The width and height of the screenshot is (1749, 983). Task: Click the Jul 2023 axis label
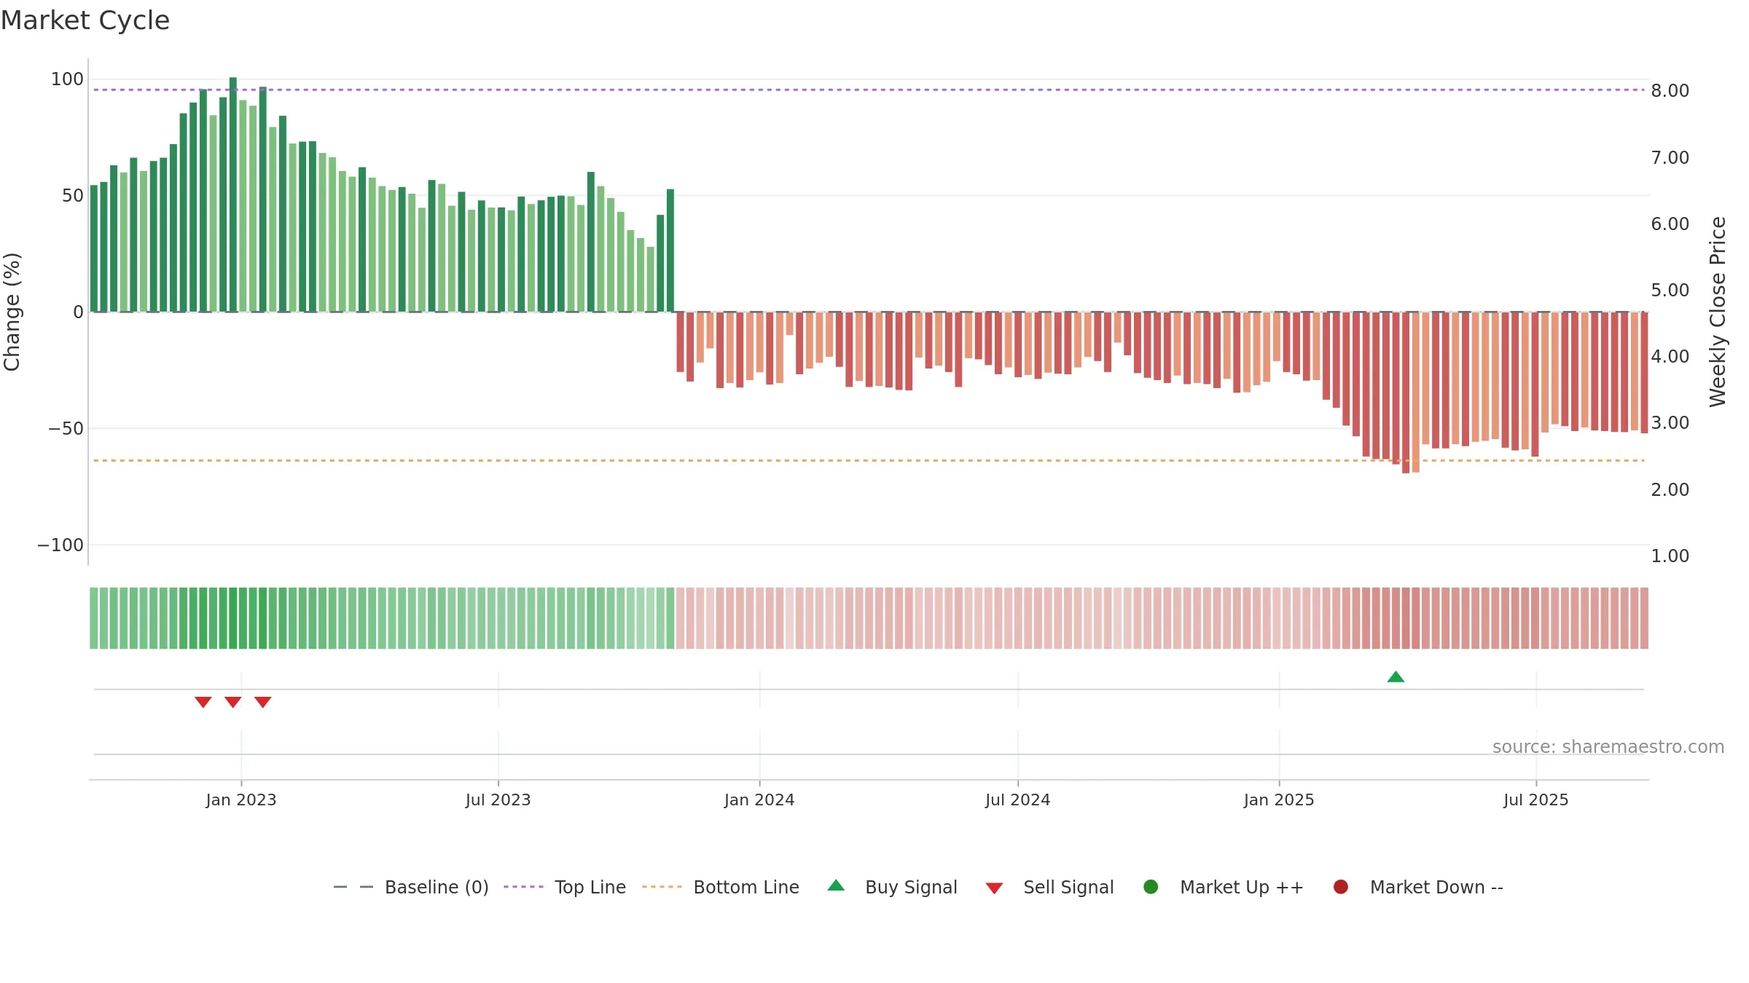click(x=498, y=800)
